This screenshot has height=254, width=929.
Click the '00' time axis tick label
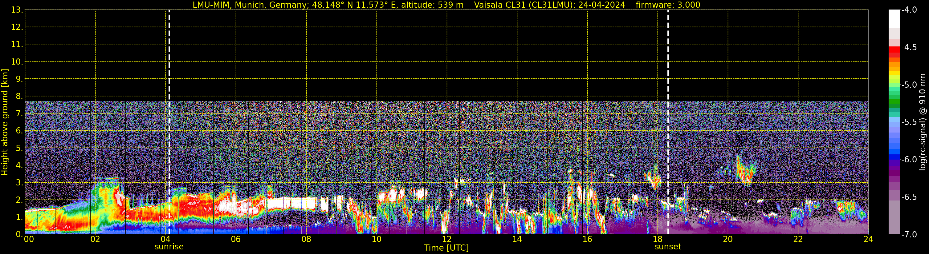point(29,240)
